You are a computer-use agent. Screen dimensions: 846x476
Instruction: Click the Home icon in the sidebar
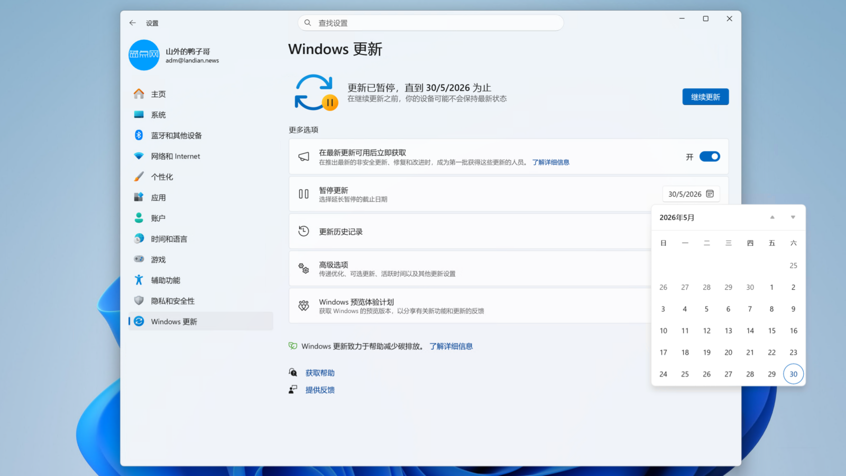[139, 94]
